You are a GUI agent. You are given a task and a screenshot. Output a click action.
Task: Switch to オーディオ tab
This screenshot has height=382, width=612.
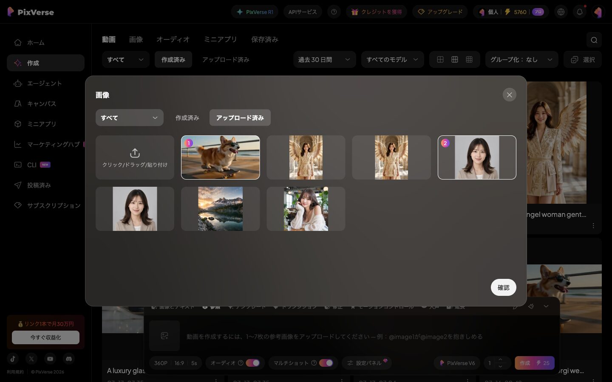tap(173, 39)
